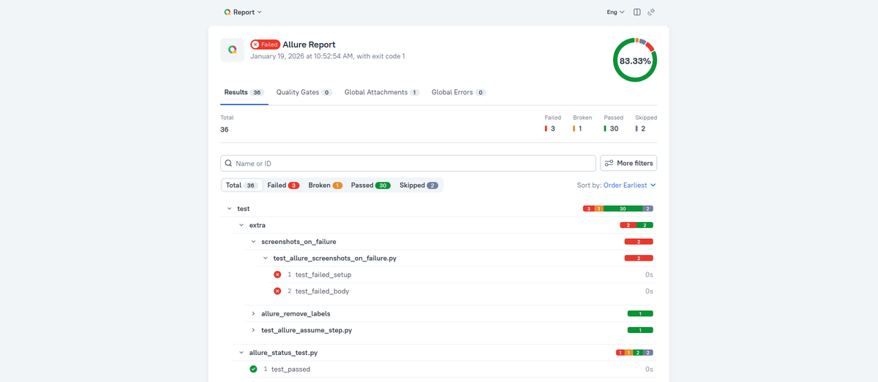Image resolution: width=878 pixels, height=382 pixels.
Task: Filter results by Passed status
Action: pyautogui.click(x=369, y=186)
